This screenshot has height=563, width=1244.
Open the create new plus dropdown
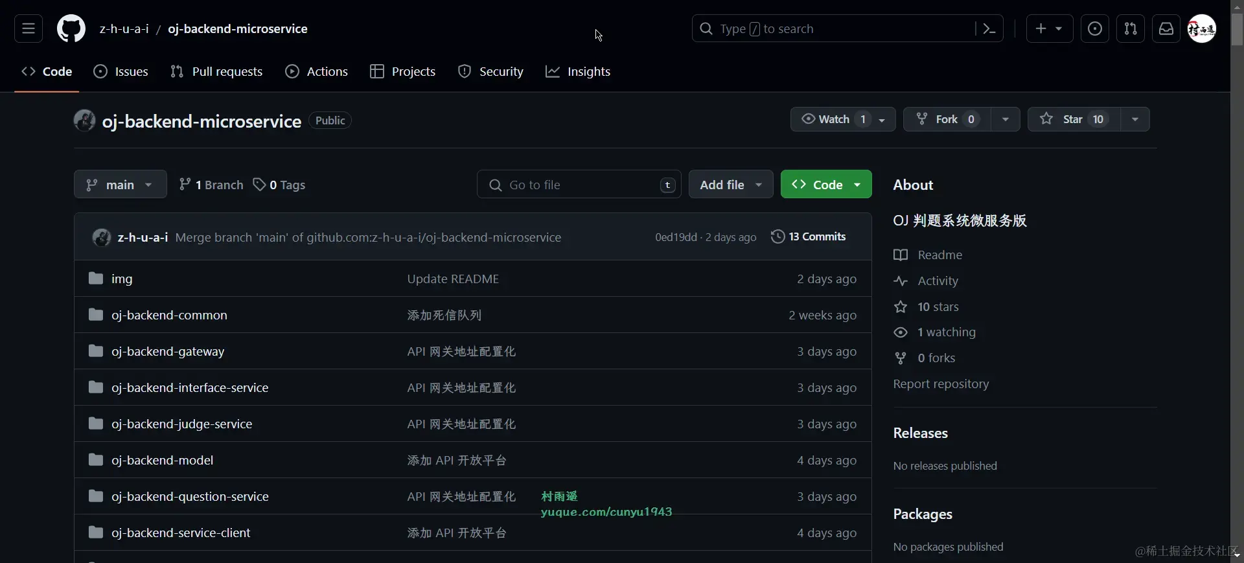tap(1050, 29)
